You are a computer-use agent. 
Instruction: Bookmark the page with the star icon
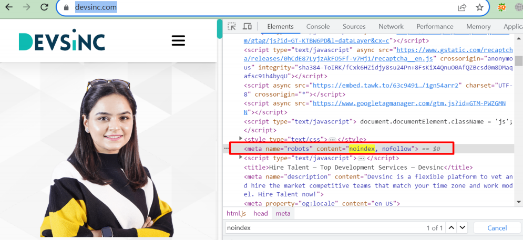(479, 7)
